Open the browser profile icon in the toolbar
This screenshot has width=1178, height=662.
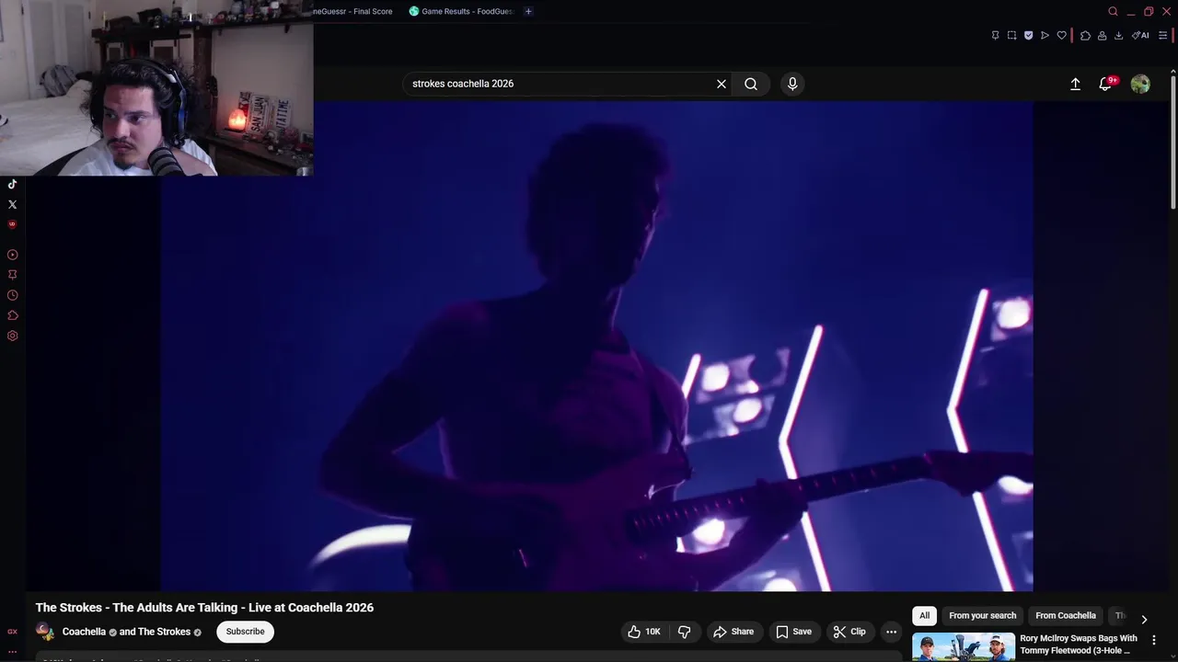click(x=1102, y=35)
